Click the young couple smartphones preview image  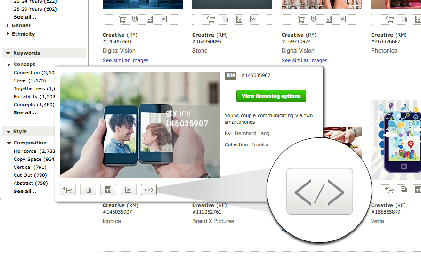139,125
